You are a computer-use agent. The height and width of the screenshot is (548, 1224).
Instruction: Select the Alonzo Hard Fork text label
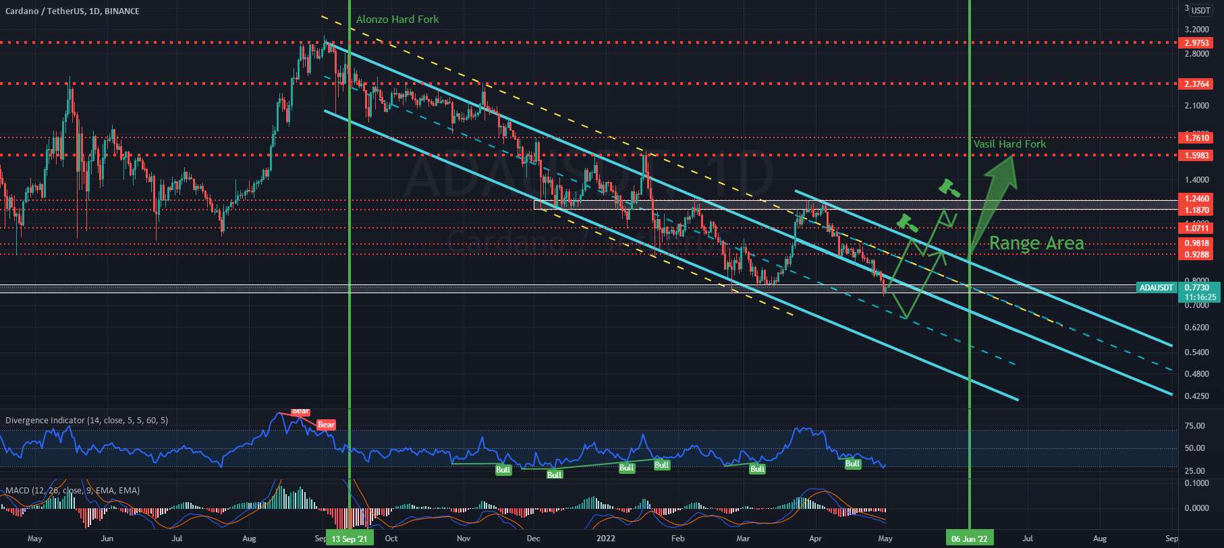coord(397,20)
